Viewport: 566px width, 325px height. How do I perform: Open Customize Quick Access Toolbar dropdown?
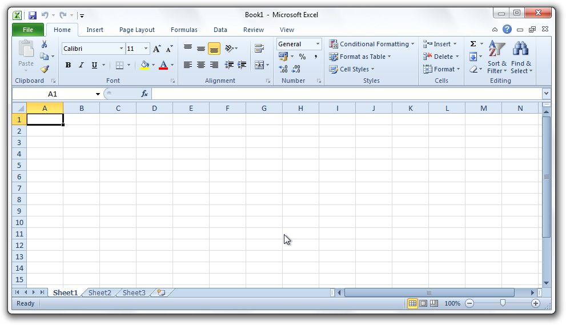point(82,15)
